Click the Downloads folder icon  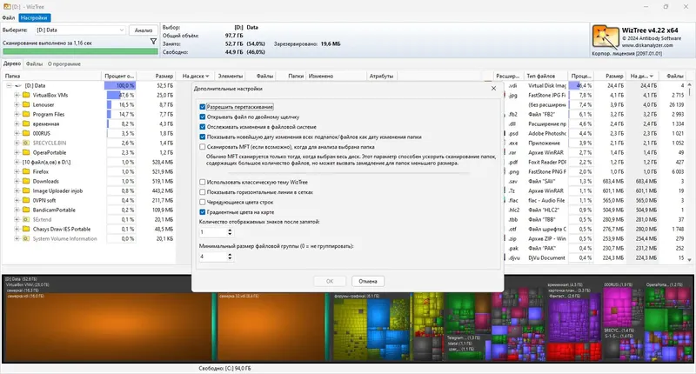coord(26,181)
